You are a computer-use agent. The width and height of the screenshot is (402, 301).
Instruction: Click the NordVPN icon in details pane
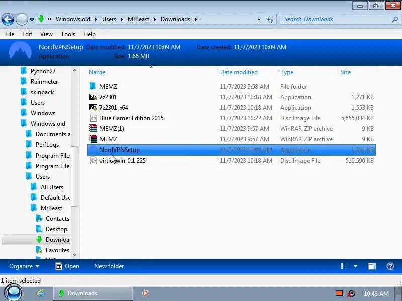click(20, 51)
